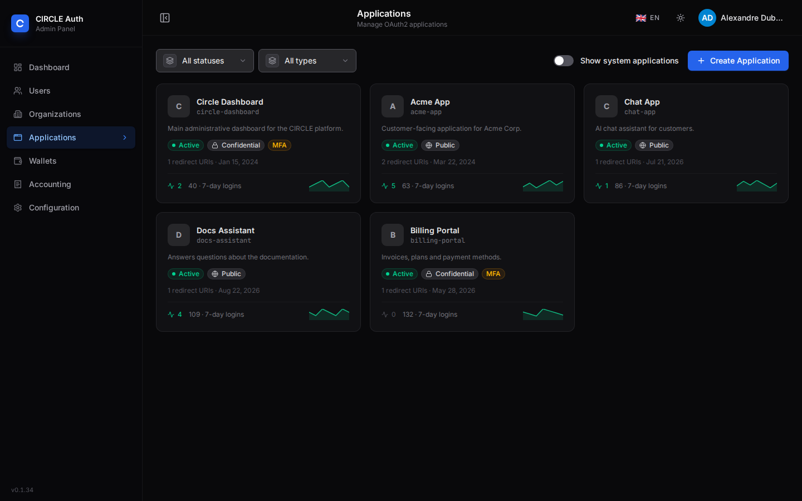Screen dimensions: 802x501
Task: Toggle light theme with the sun icon
Action: tap(681, 18)
